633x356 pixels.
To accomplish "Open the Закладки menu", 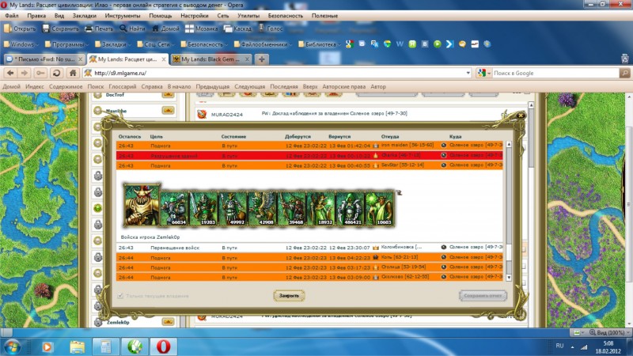I will [x=85, y=16].
